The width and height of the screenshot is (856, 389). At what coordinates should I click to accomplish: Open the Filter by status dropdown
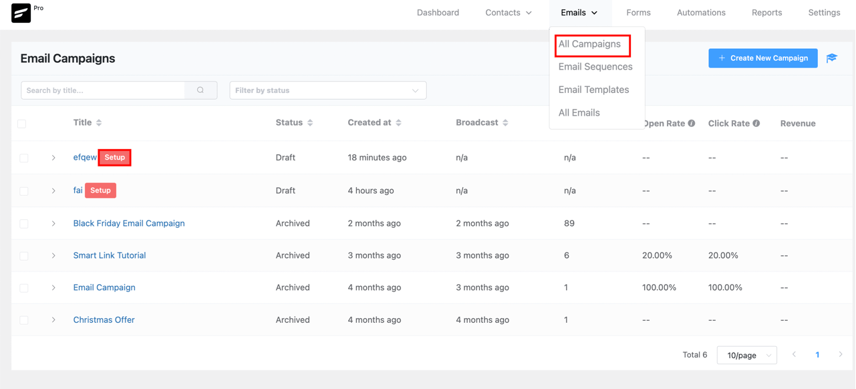[x=327, y=90]
